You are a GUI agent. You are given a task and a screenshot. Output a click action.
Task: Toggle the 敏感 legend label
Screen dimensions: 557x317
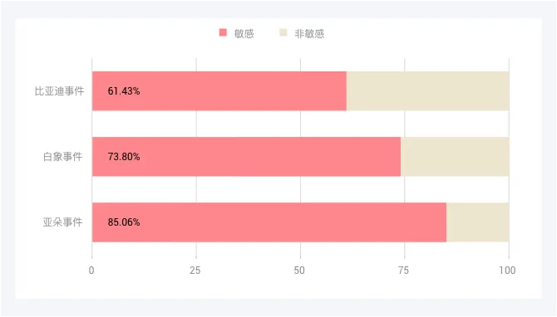click(x=244, y=34)
